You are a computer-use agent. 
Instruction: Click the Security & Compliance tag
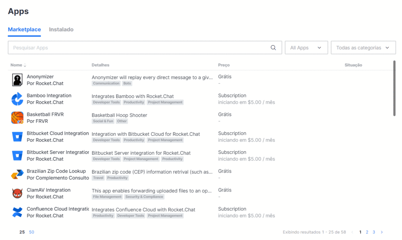[x=144, y=197]
